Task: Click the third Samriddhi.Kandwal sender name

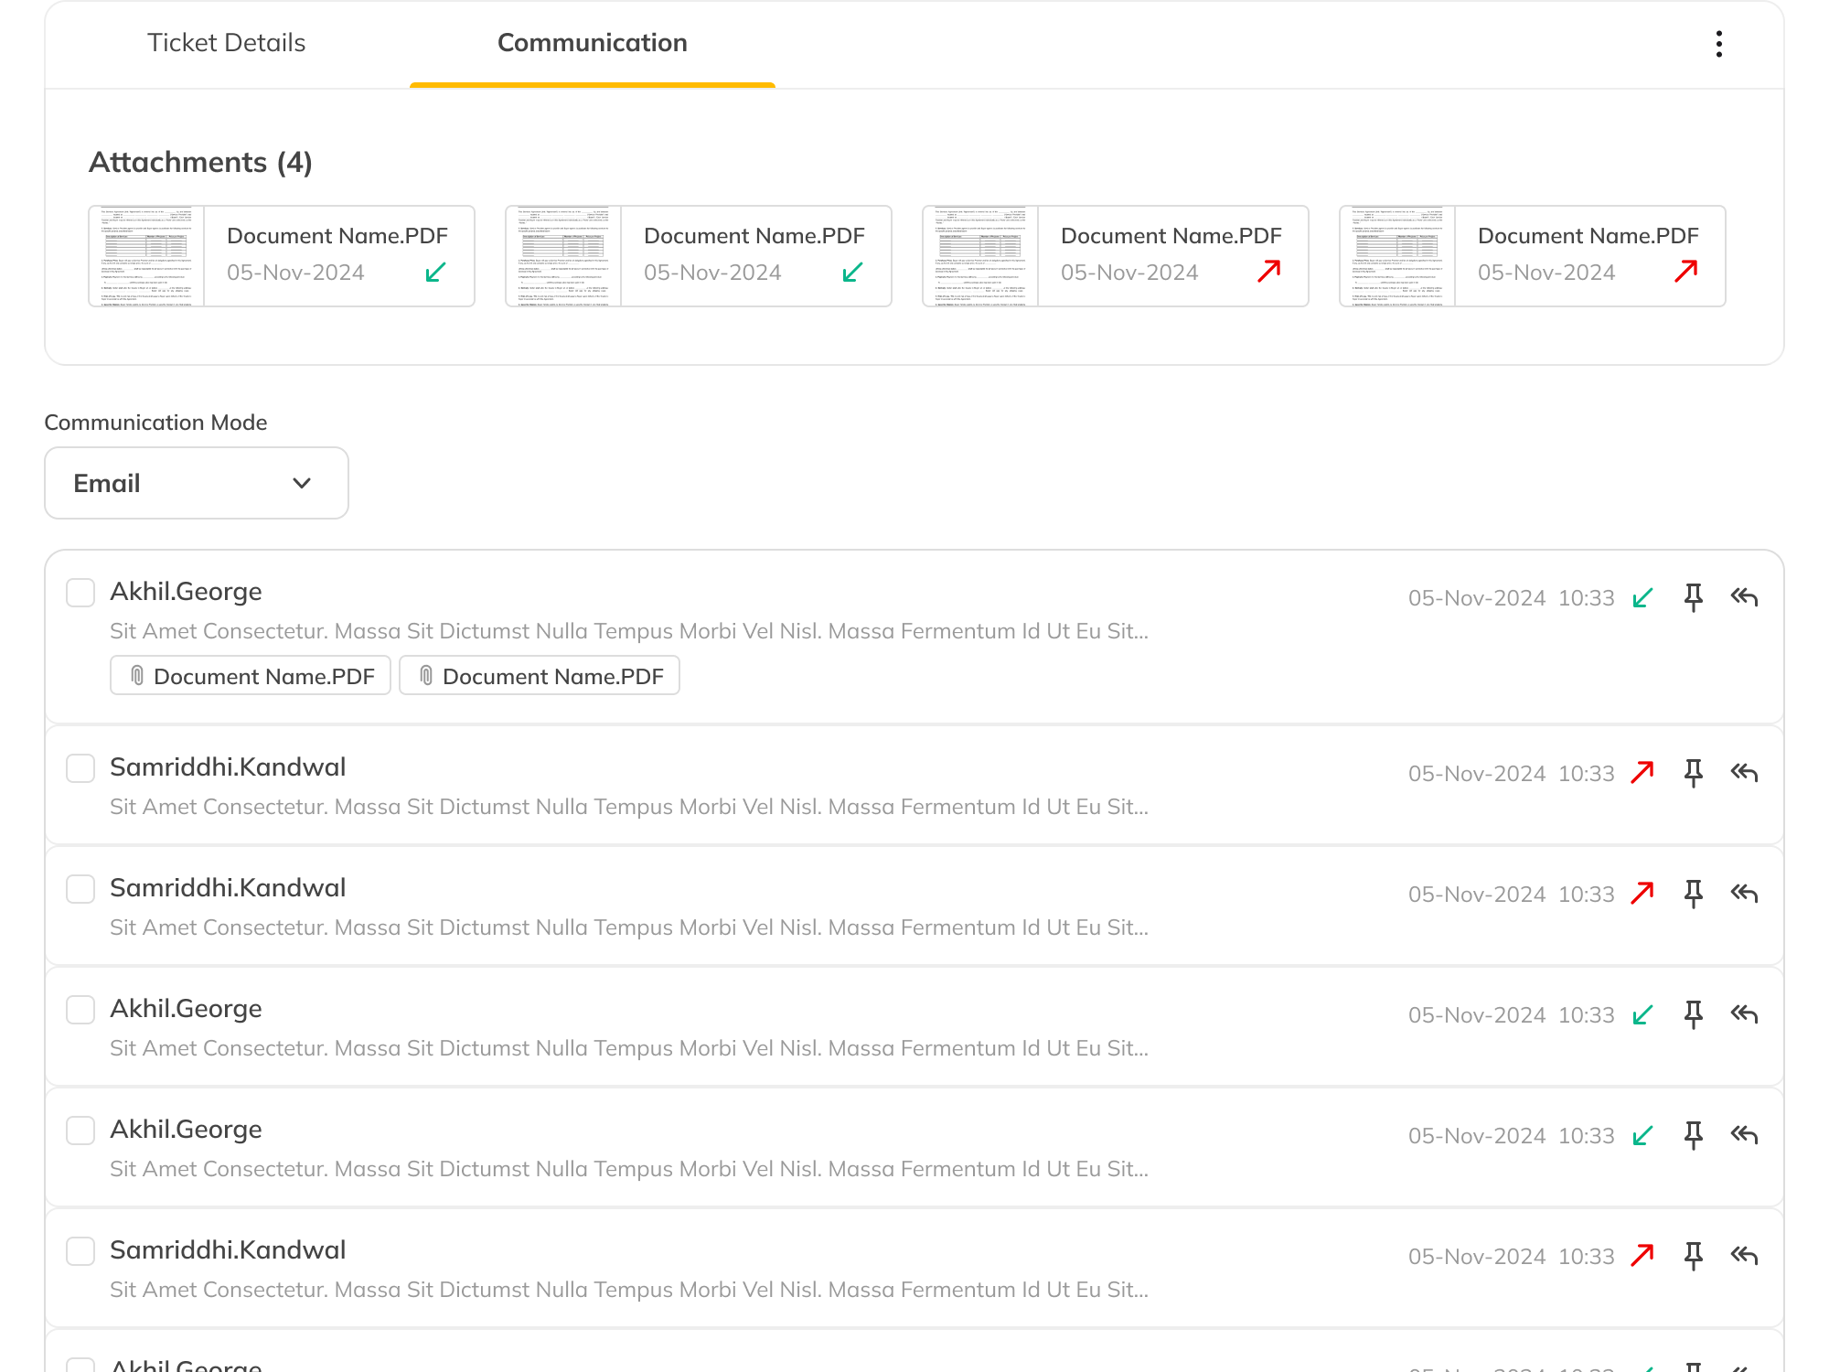Action: [228, 1250]
